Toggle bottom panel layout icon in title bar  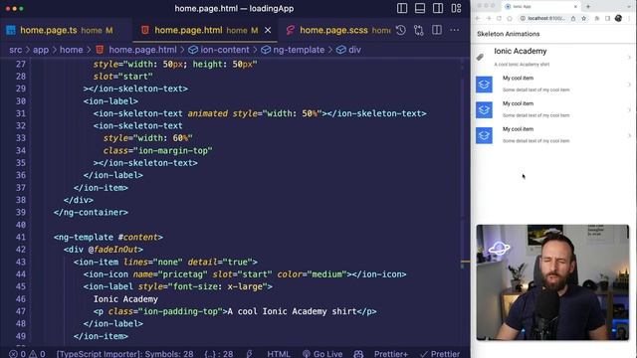tap(420, 8)
